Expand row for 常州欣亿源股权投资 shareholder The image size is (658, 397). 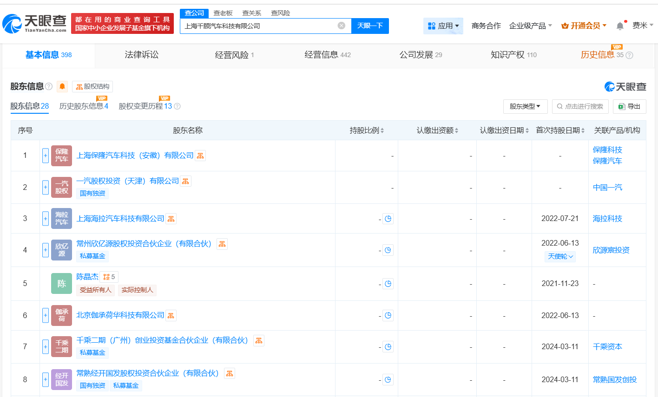pos(46,250)
